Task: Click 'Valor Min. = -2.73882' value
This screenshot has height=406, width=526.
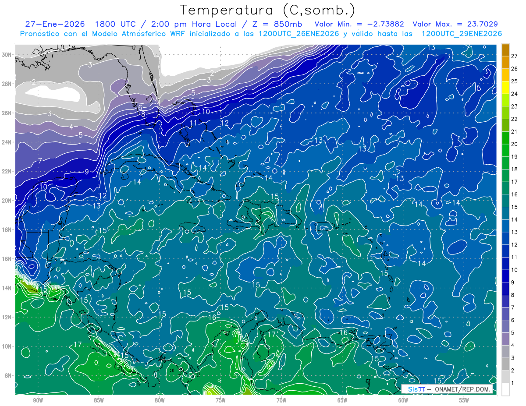Action: click(359, 24)
